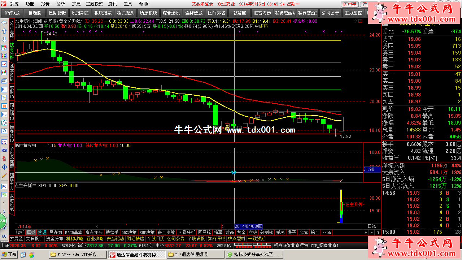Open the 一致预期 tab
The width and height of the screenshot is (462, 260).
257,239
